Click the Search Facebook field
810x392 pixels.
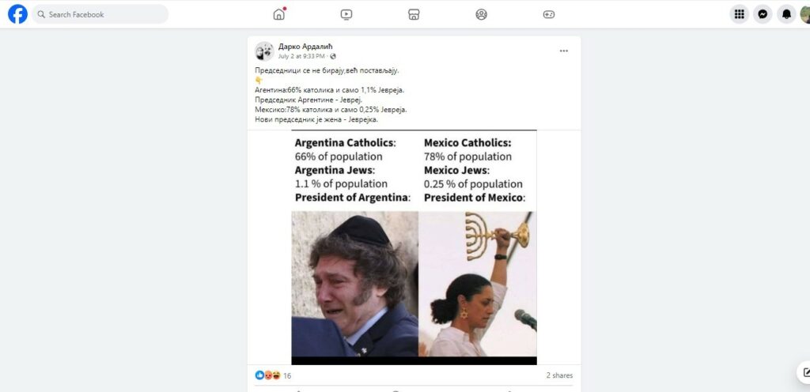tap(100, 14)
